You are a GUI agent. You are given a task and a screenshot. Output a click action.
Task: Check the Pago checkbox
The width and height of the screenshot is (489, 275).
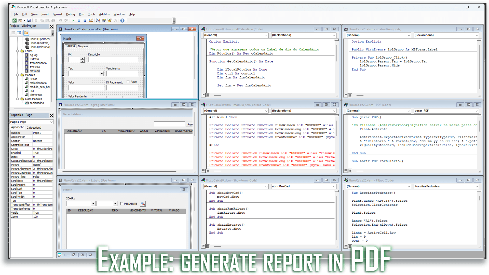(128, 82)
